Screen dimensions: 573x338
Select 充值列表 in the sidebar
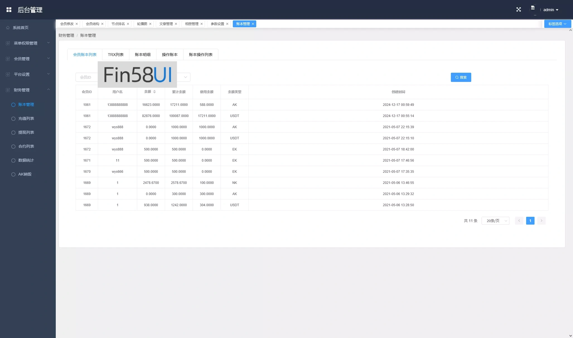tap(26, 118)
